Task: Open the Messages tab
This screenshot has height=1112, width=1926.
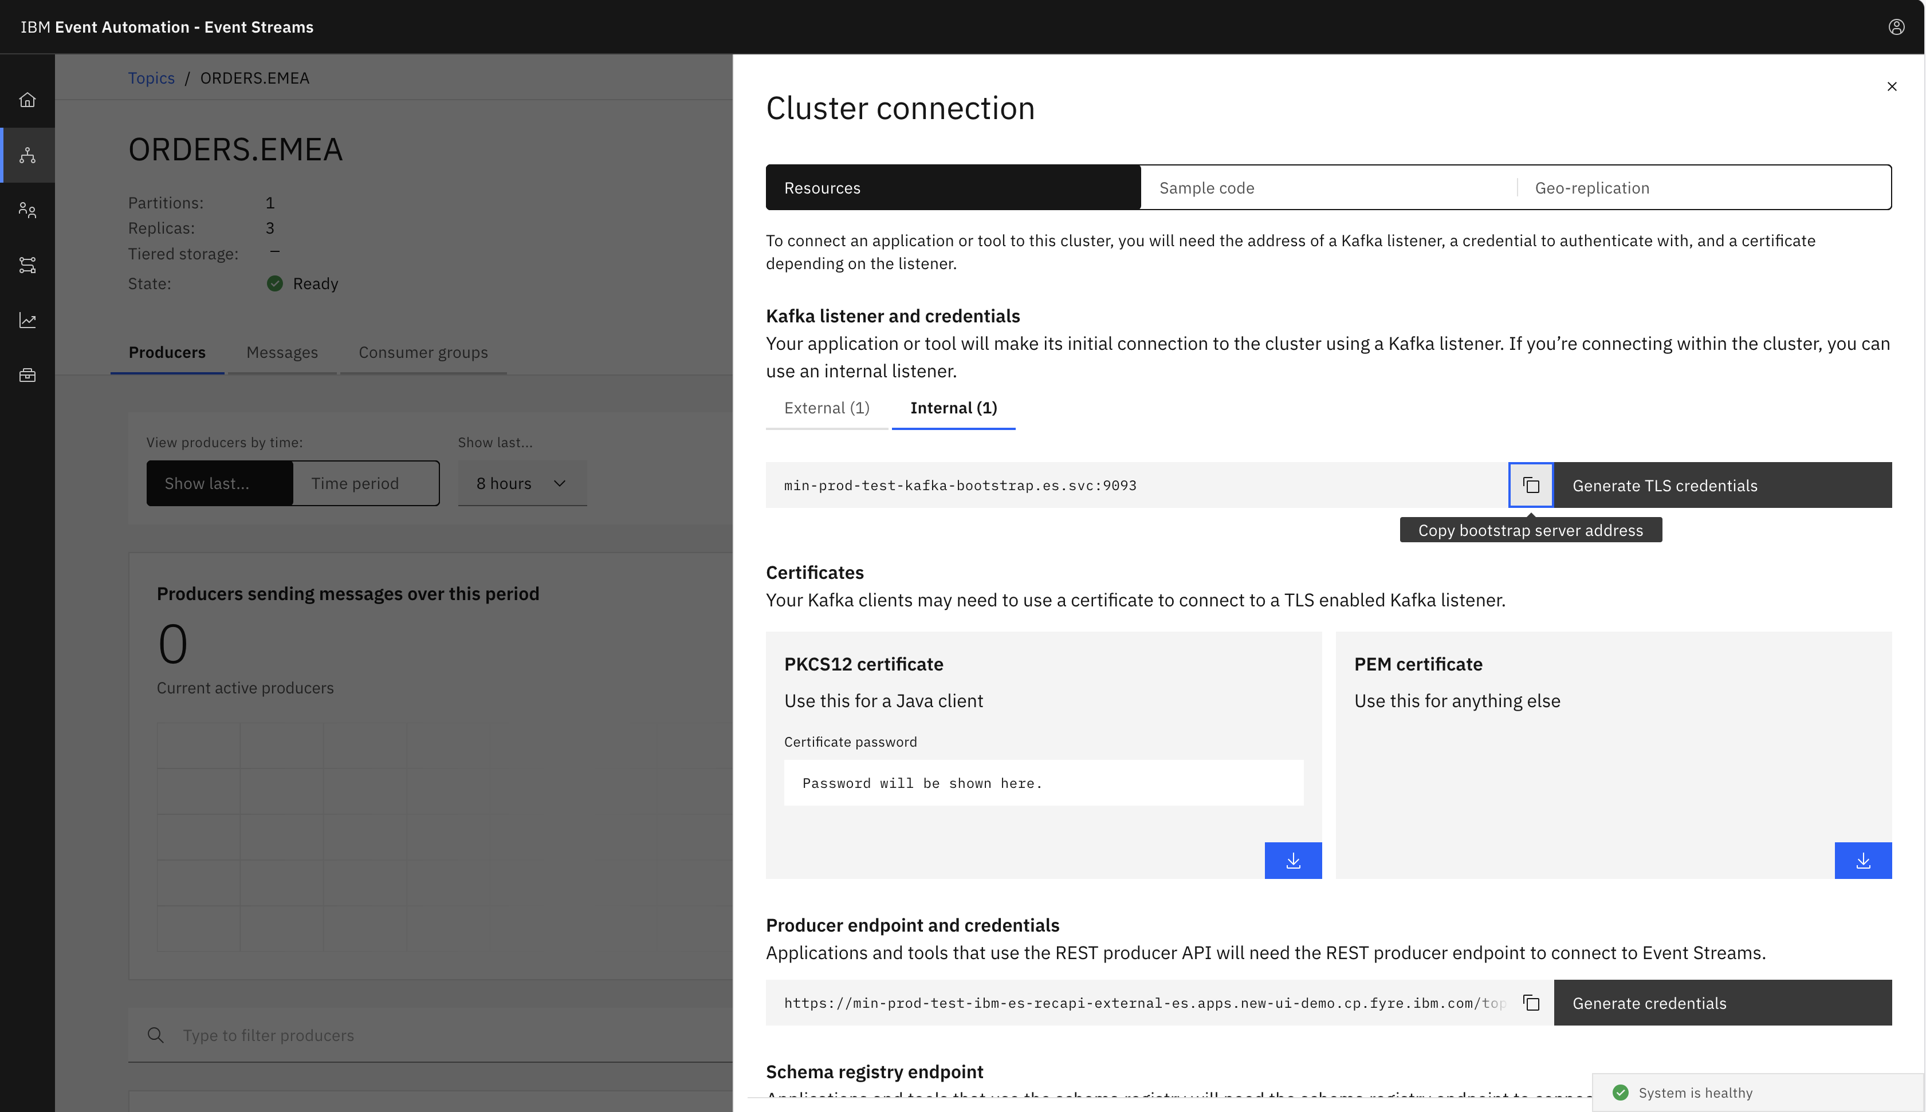Action: [282, 352]
